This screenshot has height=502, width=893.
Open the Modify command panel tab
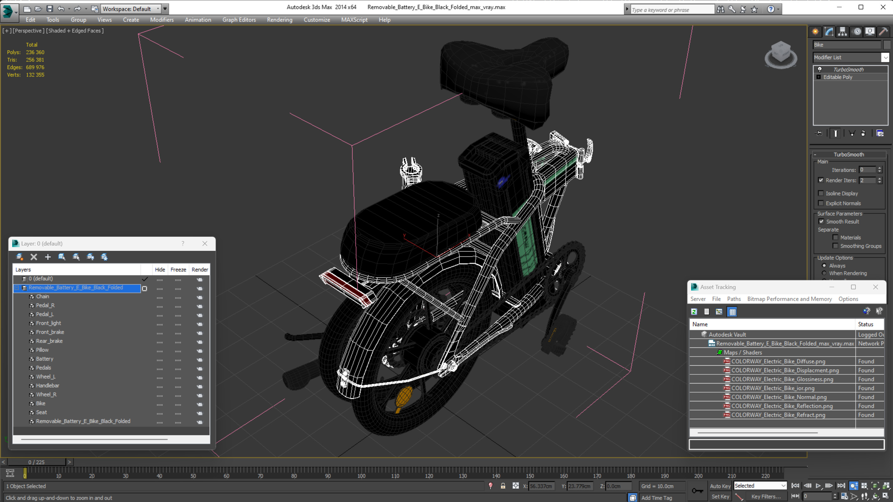click(829, 32)
